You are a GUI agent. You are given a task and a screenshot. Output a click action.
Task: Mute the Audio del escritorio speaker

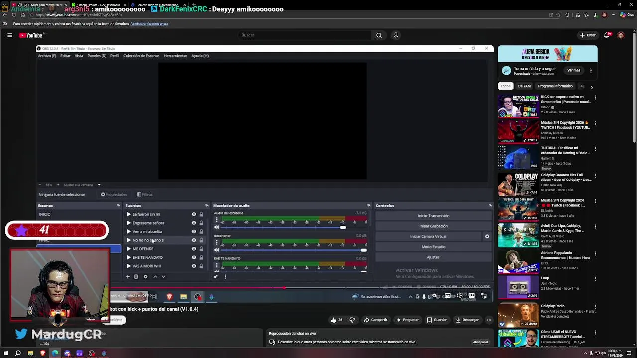coord(216,227)
